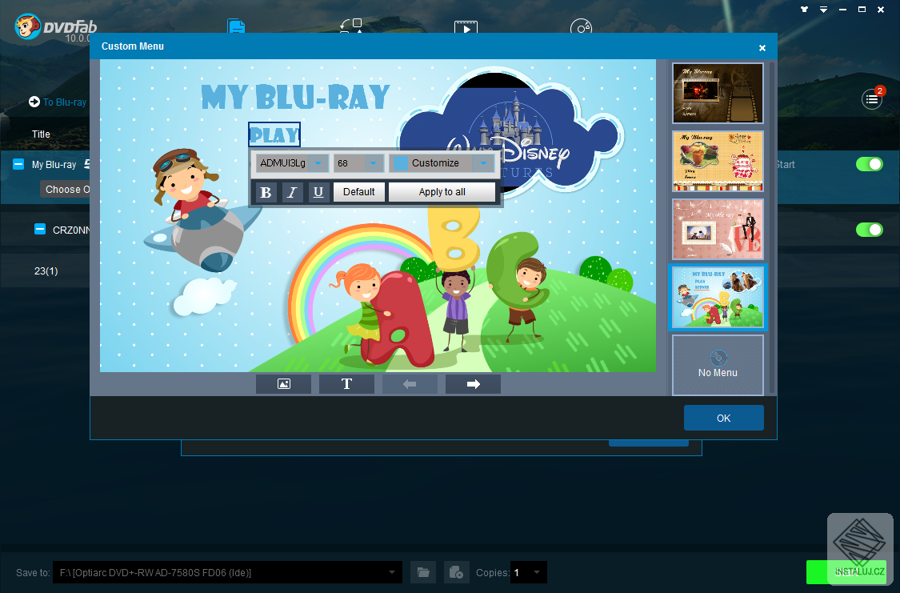The image size is (900, 593).
Task: Click the template list scrollbar
Action: coord(771,228)
